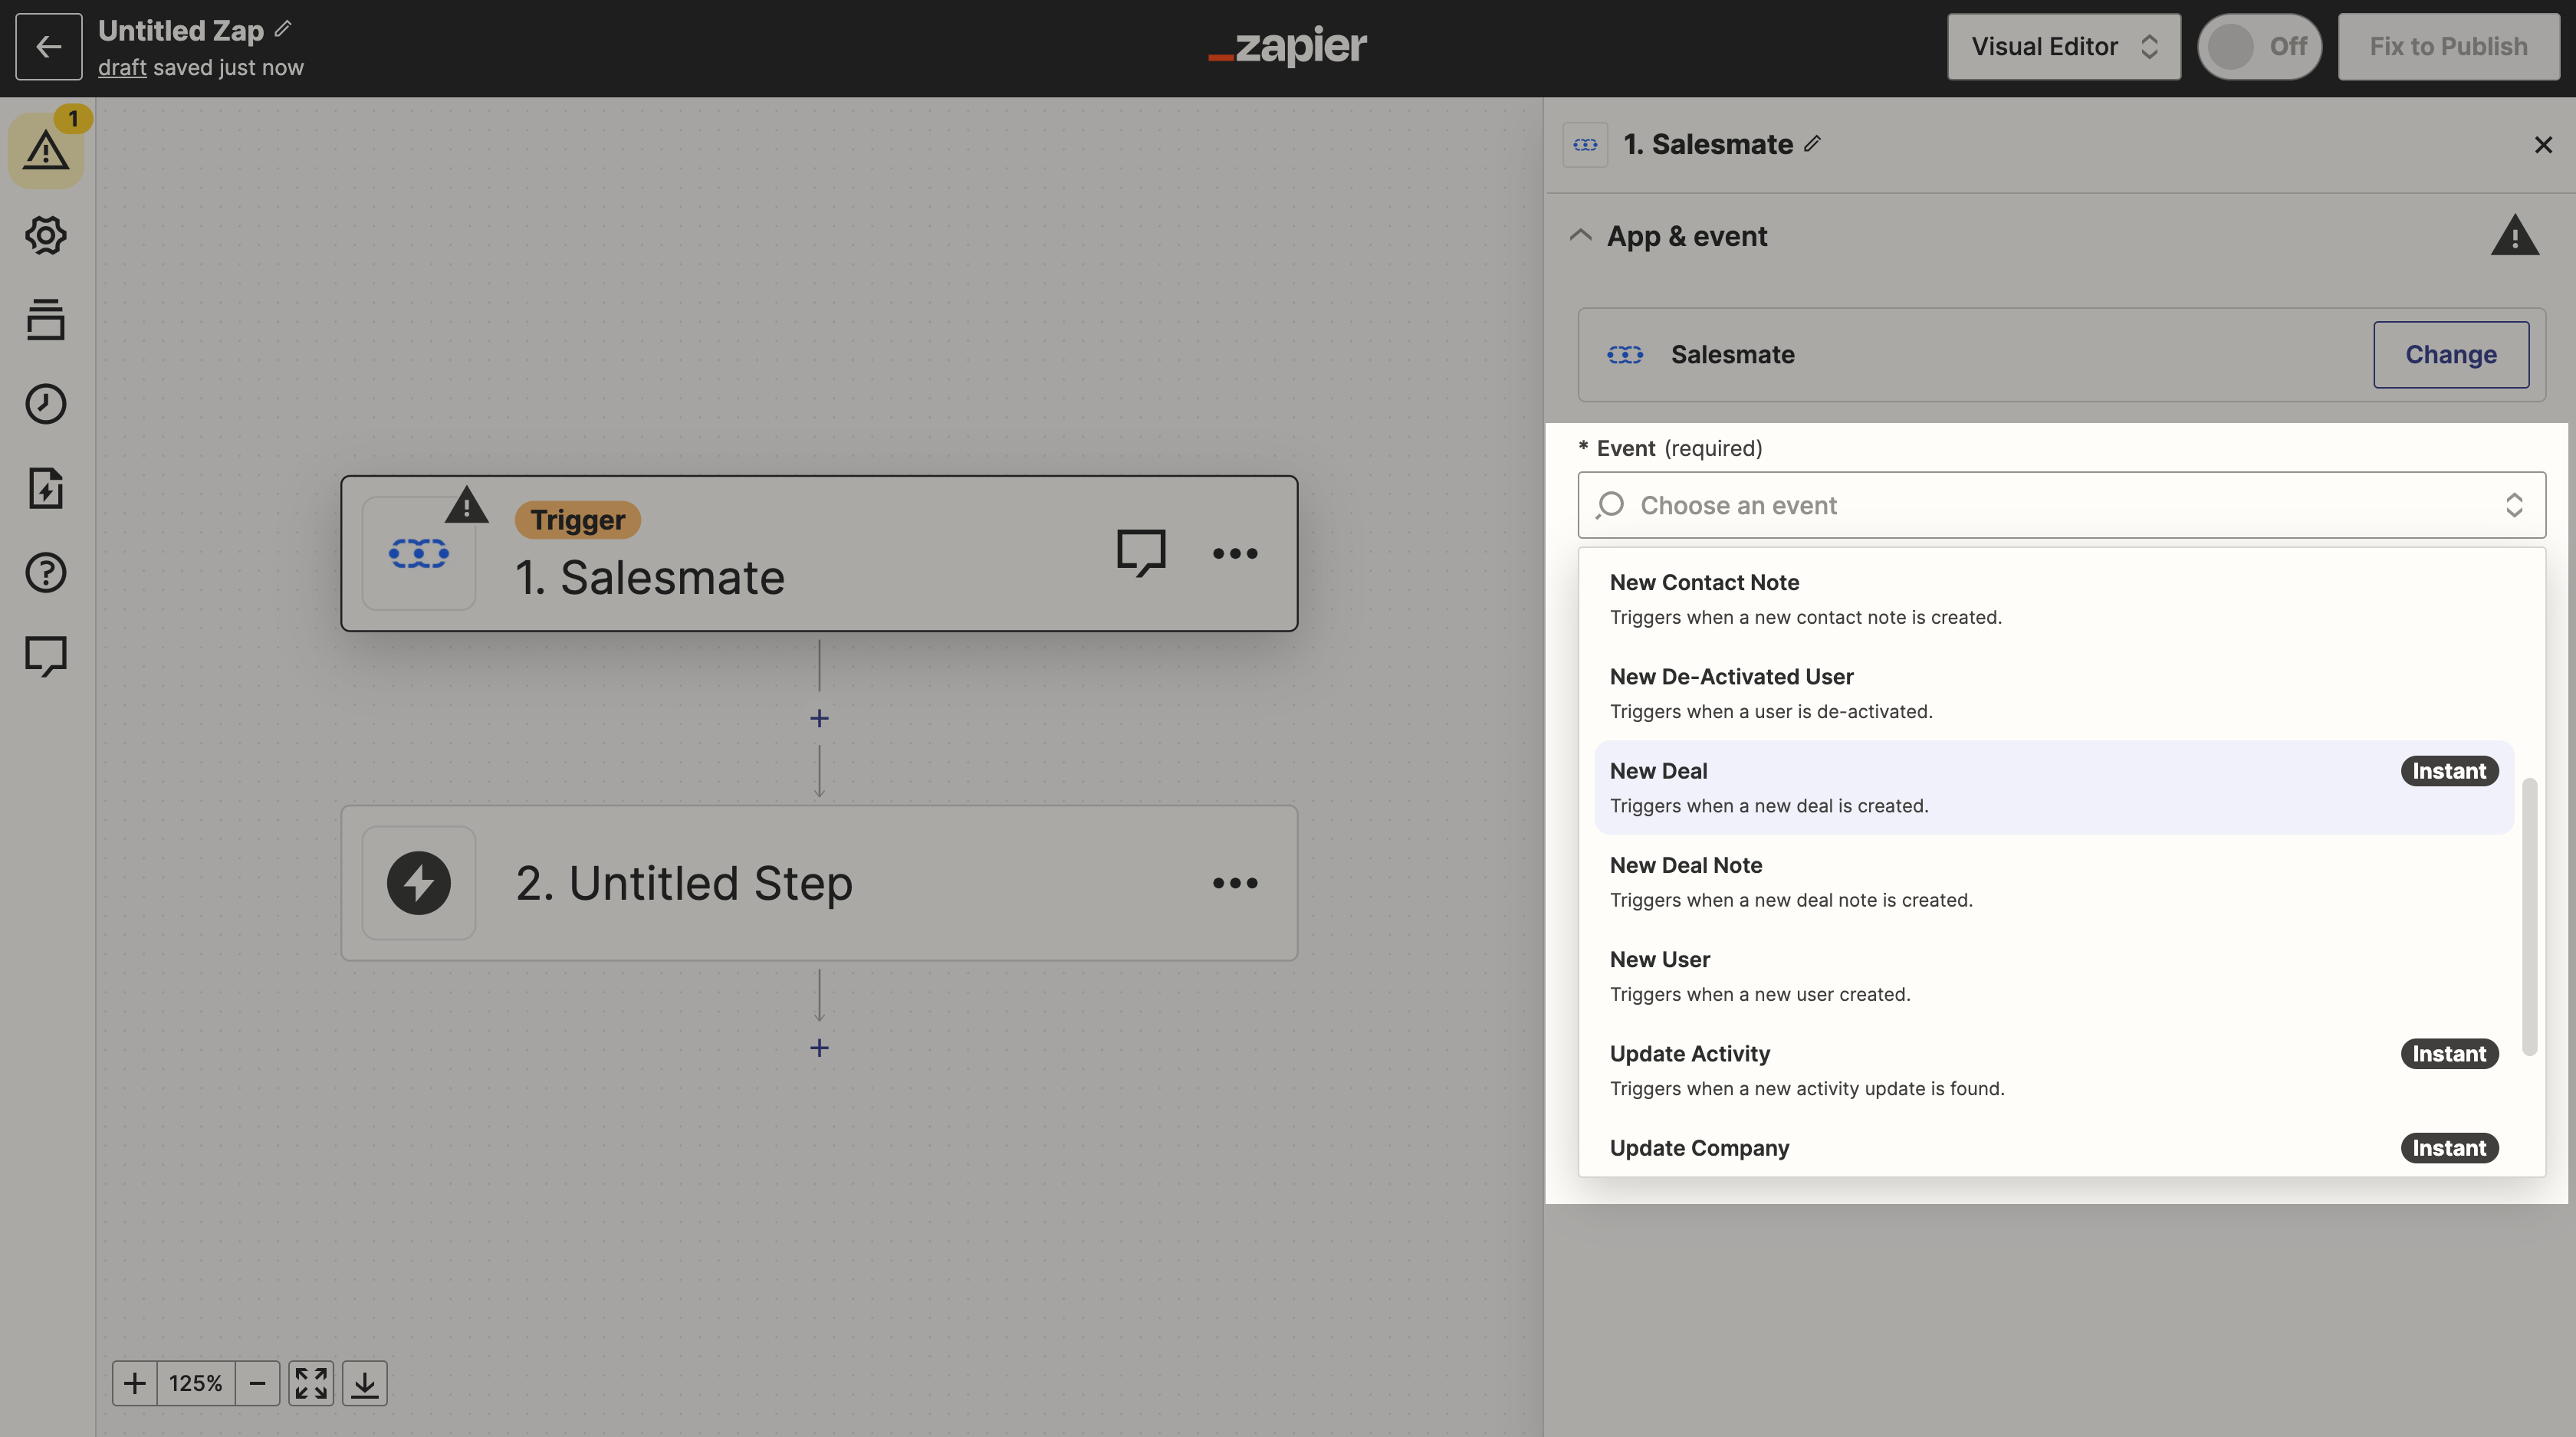Click the Fix to Publish button
This screenshot has width=2576, height=1437.
tap(2448, 46)
